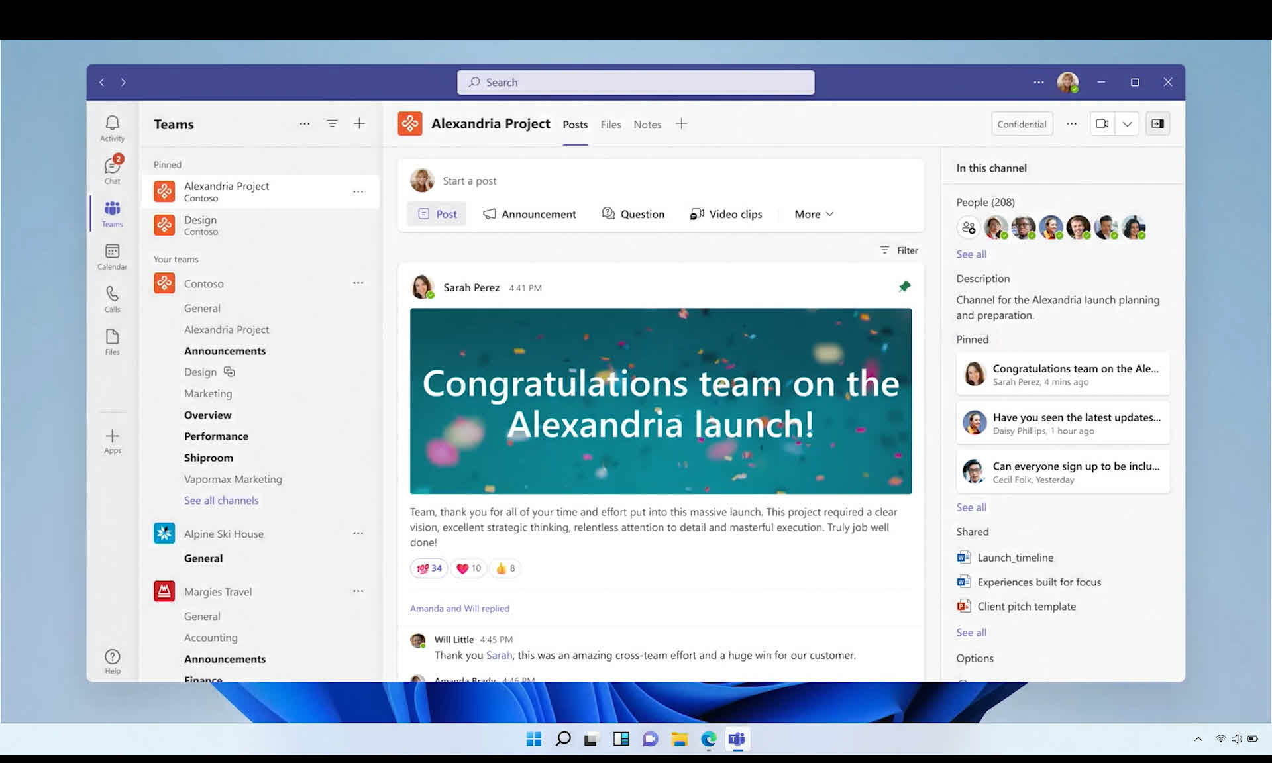Image resolution: width=1272 pixels, height=763 pixels.
Task: Go back with left arrow
Action: [x=101, y=82]
